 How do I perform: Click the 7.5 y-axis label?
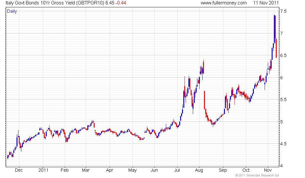(283, 11)
